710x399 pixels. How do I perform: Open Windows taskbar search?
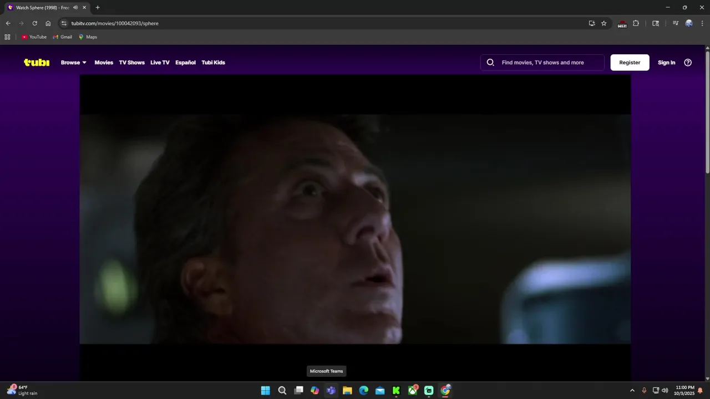[x=282, y=391]
